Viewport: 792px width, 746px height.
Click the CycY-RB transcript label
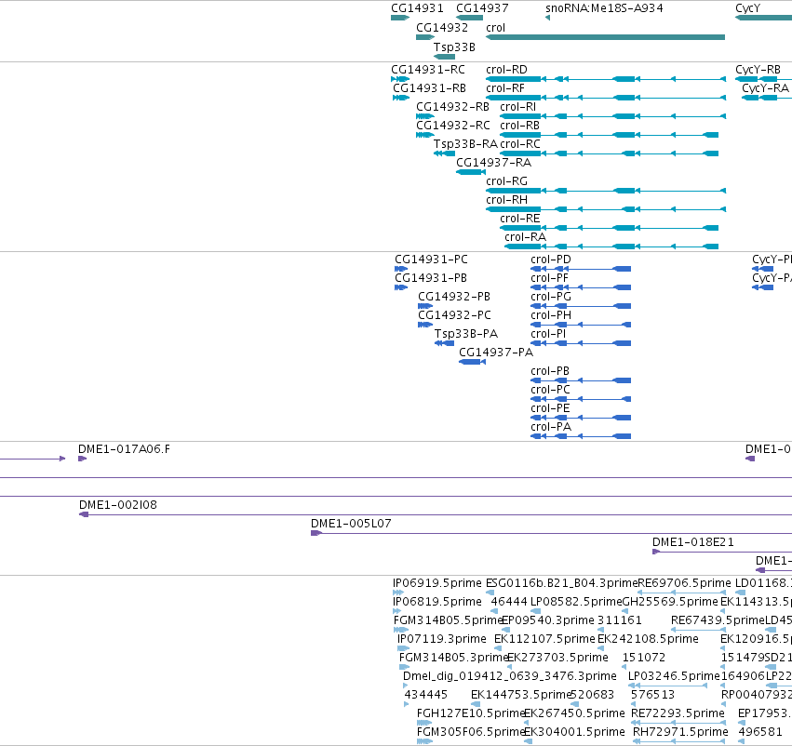(758, 69)
